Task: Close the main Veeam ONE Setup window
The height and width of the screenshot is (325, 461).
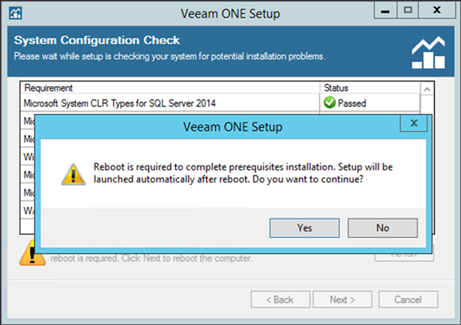Action: [x=437, y=11]
